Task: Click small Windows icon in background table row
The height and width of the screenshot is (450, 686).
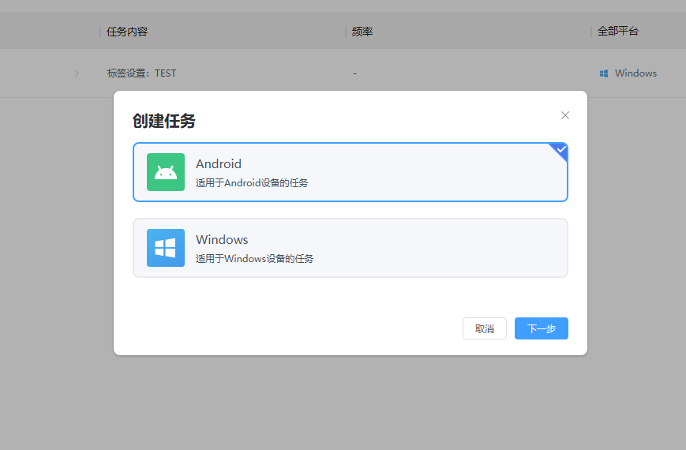Action: (604, 73)
